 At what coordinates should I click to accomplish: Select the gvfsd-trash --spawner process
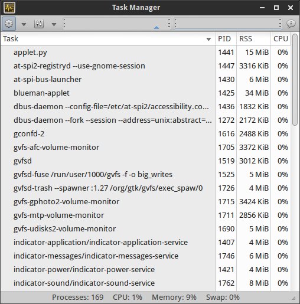click(x=146, y=188)
